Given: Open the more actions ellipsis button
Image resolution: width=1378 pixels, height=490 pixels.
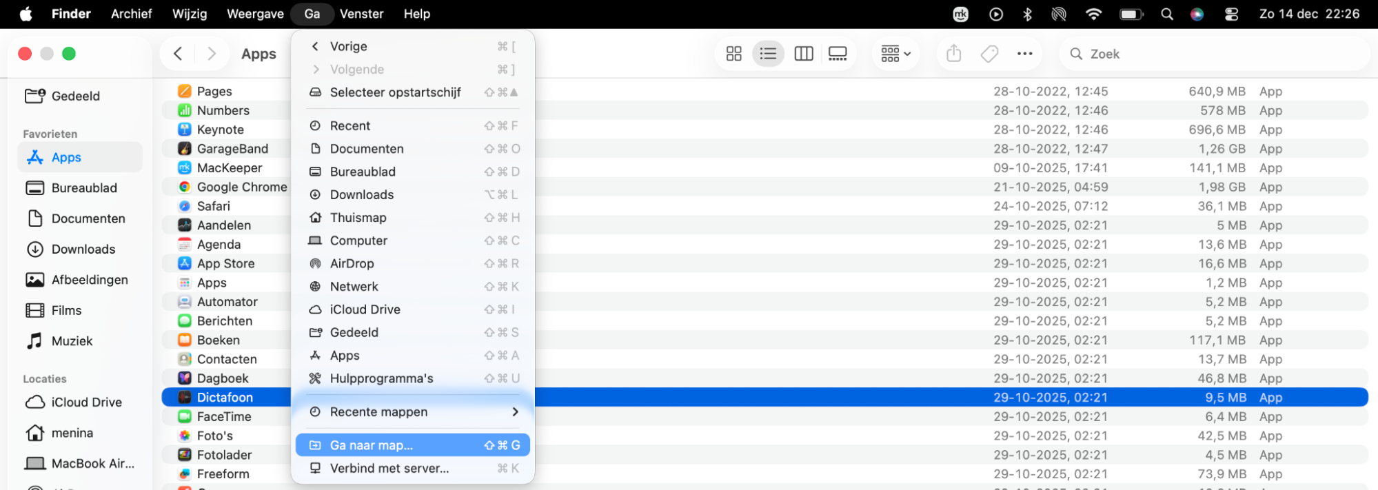Looking at the screenshot, I should [1024, 54].
